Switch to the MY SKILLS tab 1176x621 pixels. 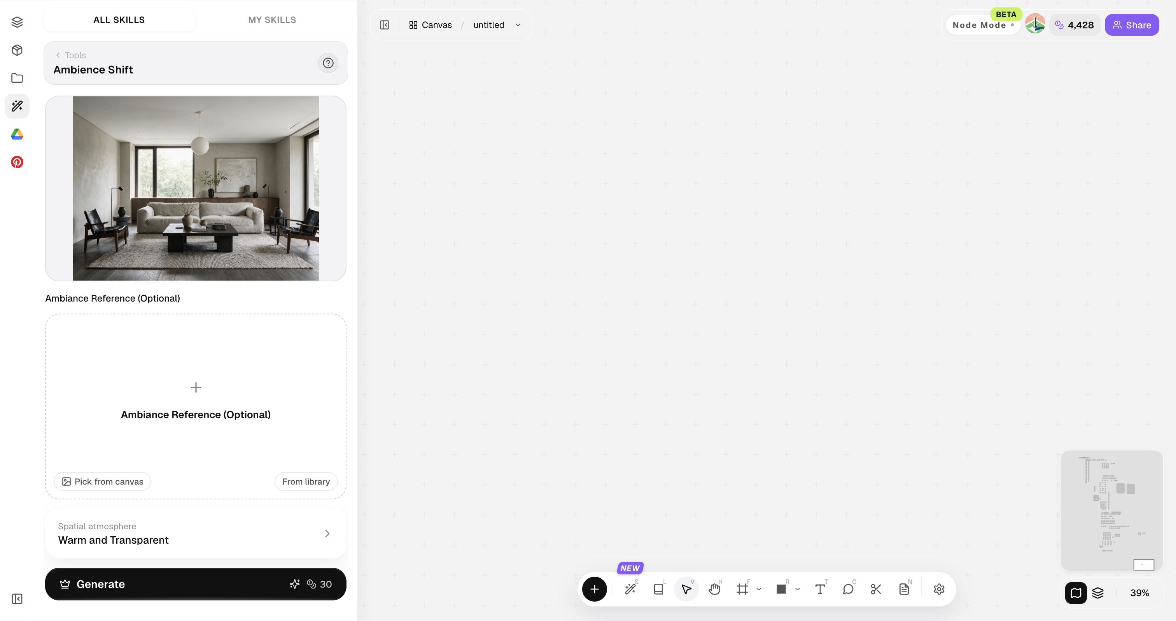pos(272,20)
